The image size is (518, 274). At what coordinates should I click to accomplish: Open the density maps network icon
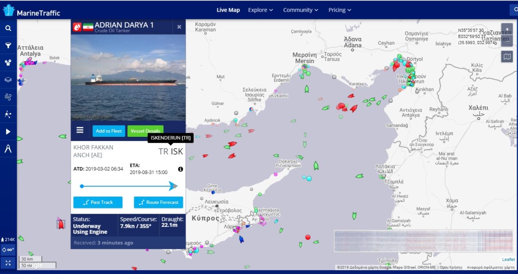pyautogui.click(x=8, y=114)
